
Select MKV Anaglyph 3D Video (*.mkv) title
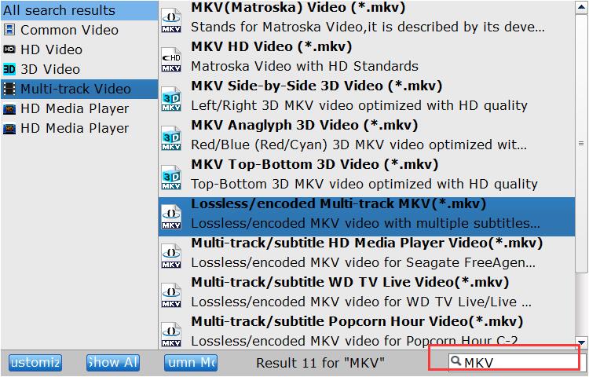pyautogui.click(x=305, y=125)
